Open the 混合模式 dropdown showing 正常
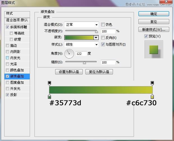 point(82,25)
